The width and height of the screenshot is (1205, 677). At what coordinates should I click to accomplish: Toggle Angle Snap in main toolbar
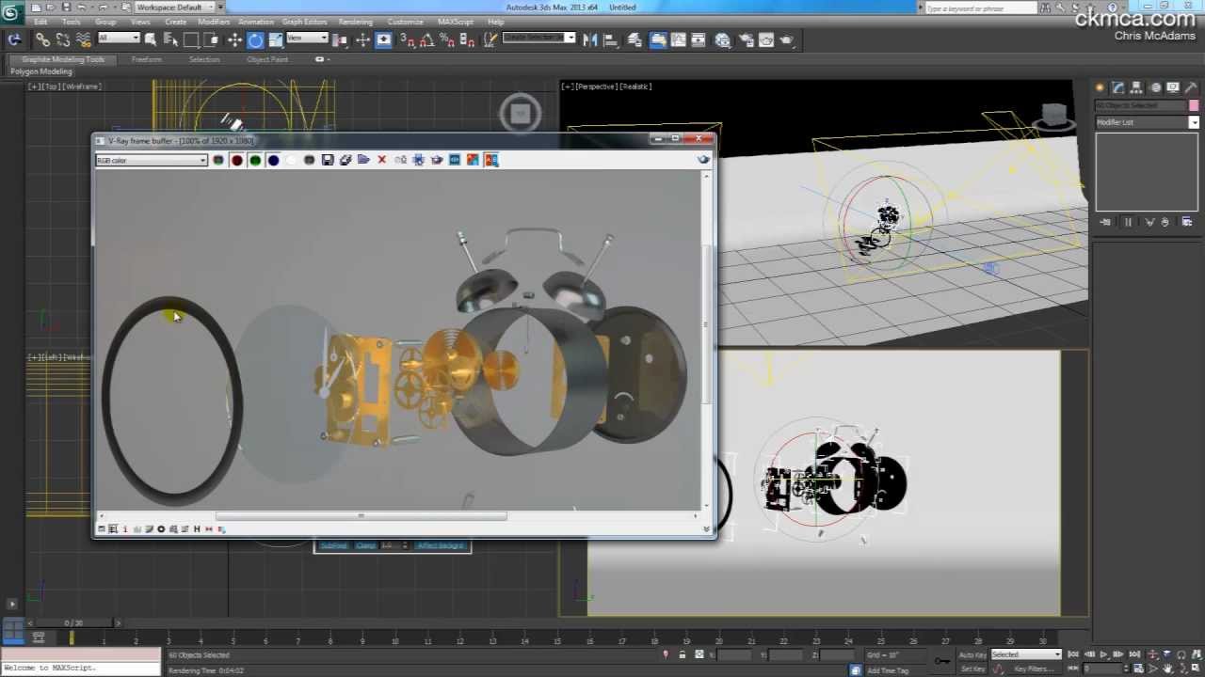(427, 39)
